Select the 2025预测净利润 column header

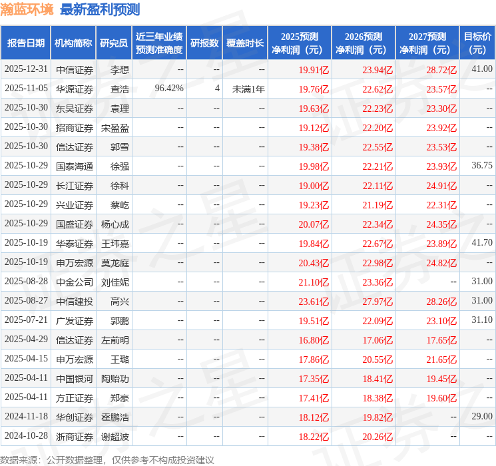point(300,43)
